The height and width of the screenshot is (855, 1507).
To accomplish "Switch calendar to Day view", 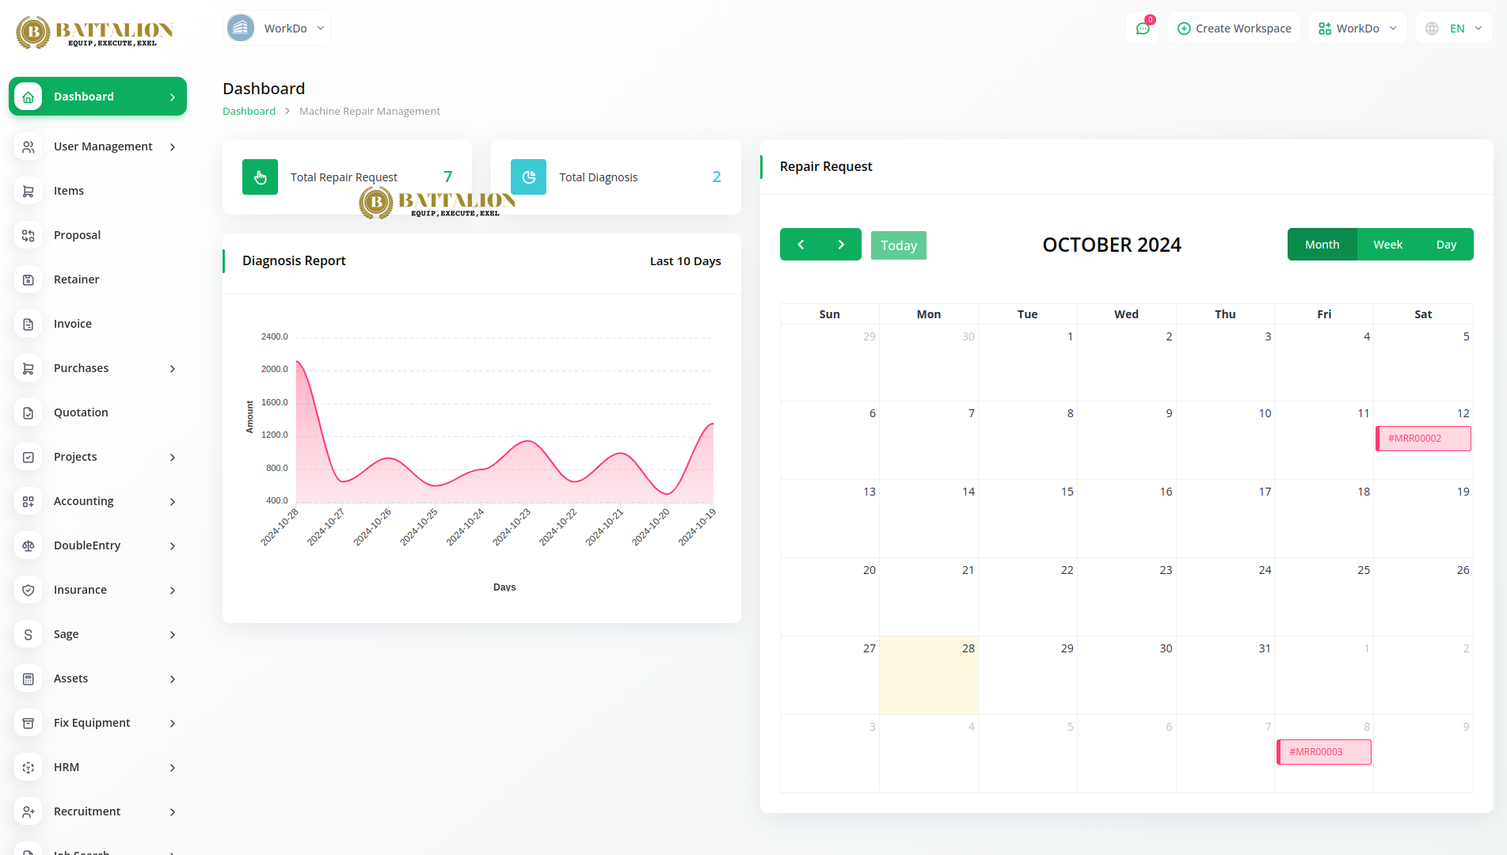I will [1446, 245].
